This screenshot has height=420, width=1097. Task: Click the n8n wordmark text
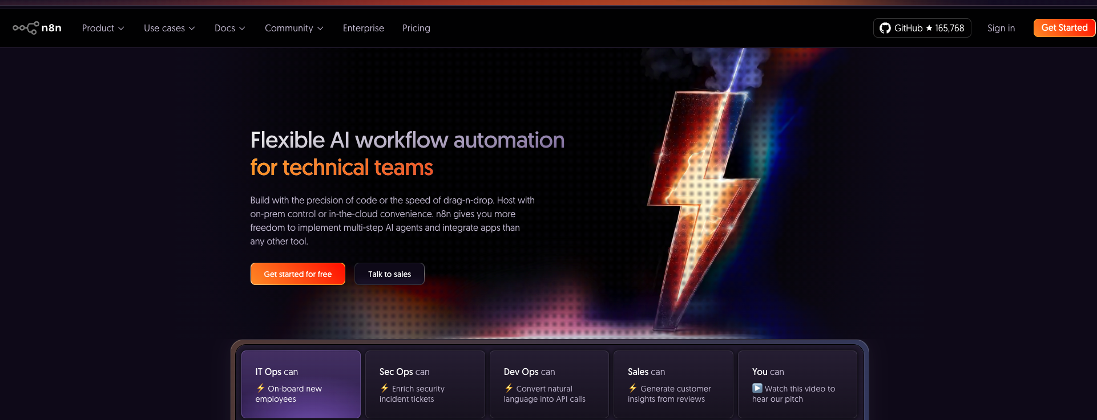tap(51, 28)
